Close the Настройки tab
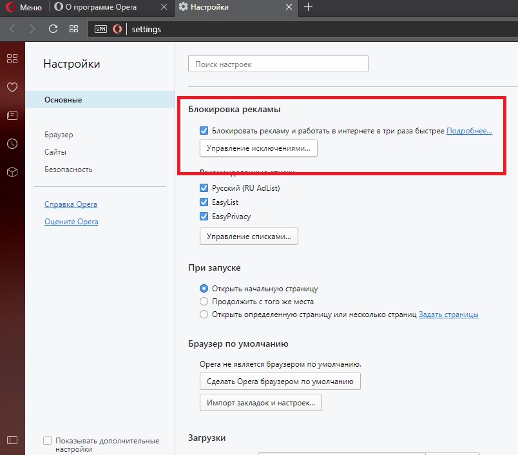Viewport: 518px width, 455px height. [x=289, y=7]
